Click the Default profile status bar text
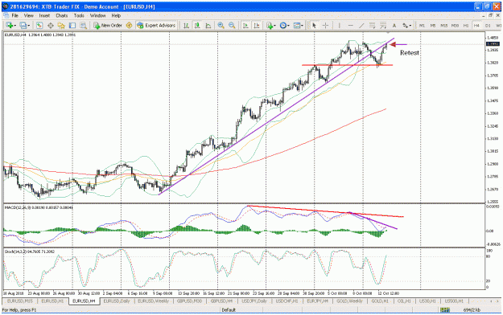The width and height of the screenshot is (503, 315). click(229, 310)
